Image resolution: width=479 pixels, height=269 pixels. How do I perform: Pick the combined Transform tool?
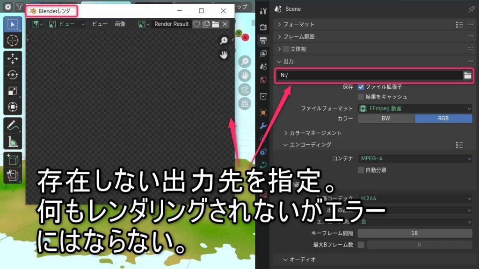13,107
